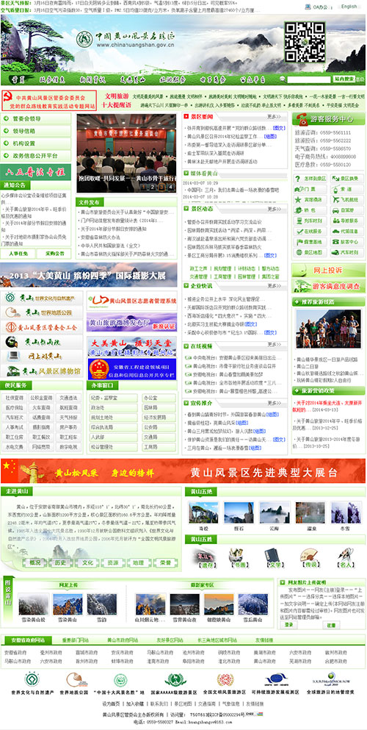This screenshot has height=730, width=367.
Task: Expand 更多 beside 企业快讯
Action: [x=274, y=286]
